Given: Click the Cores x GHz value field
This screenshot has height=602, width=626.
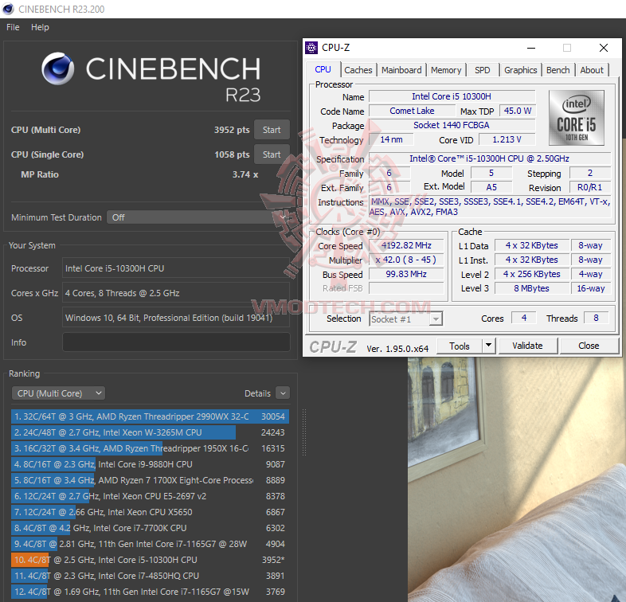Looking at the screenshot, I should [x=176, y=293].
